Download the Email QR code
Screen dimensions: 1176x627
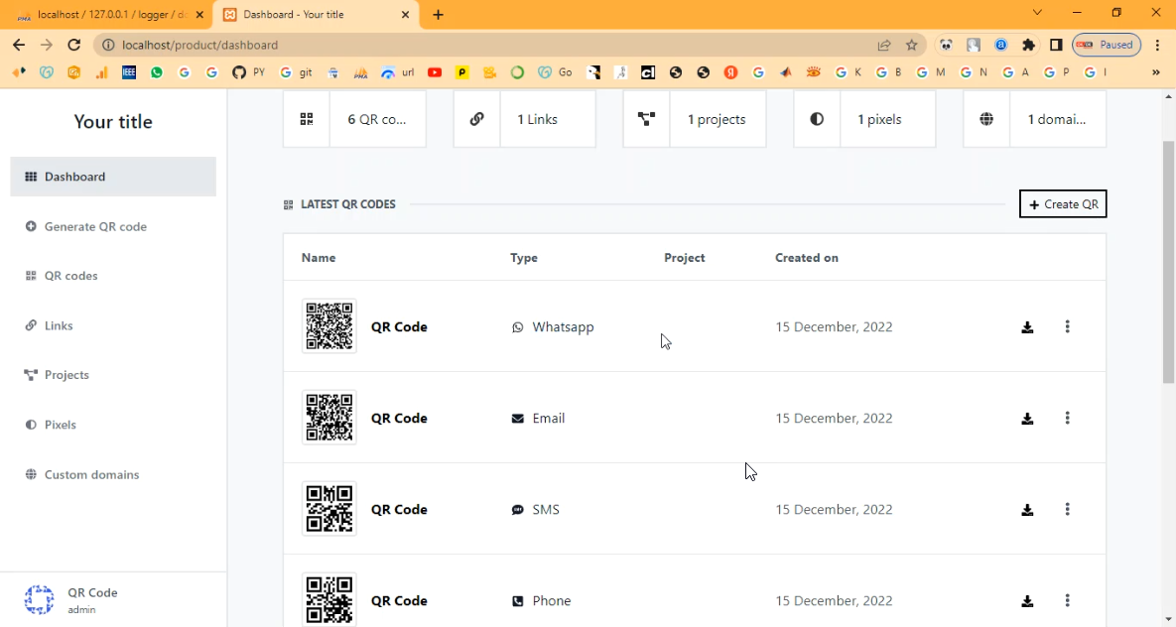1027,419
